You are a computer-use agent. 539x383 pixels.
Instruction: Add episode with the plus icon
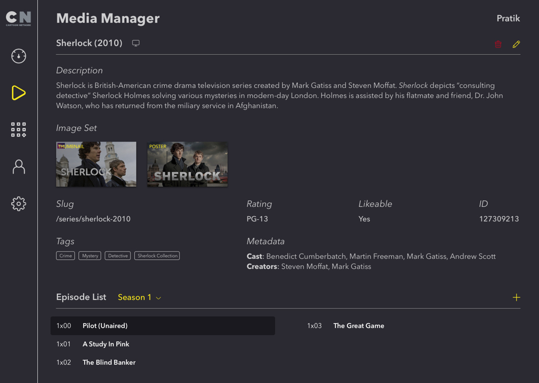[x=516, y=297]
